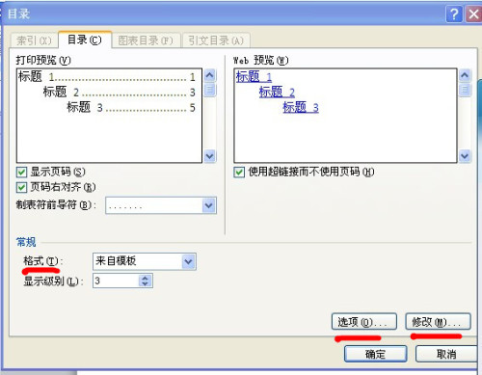This screenshot has width=482, height=375.
Task: Click the 标题 3 link in Web preview
Action: [x=301, y=107]
